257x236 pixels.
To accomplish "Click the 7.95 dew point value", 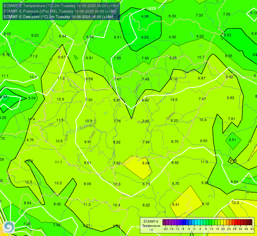I will [145, 58].
